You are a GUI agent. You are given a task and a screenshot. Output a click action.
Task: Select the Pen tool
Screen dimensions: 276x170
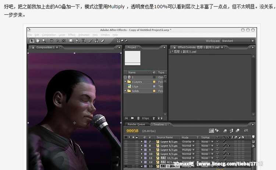[x=77, y=41]
